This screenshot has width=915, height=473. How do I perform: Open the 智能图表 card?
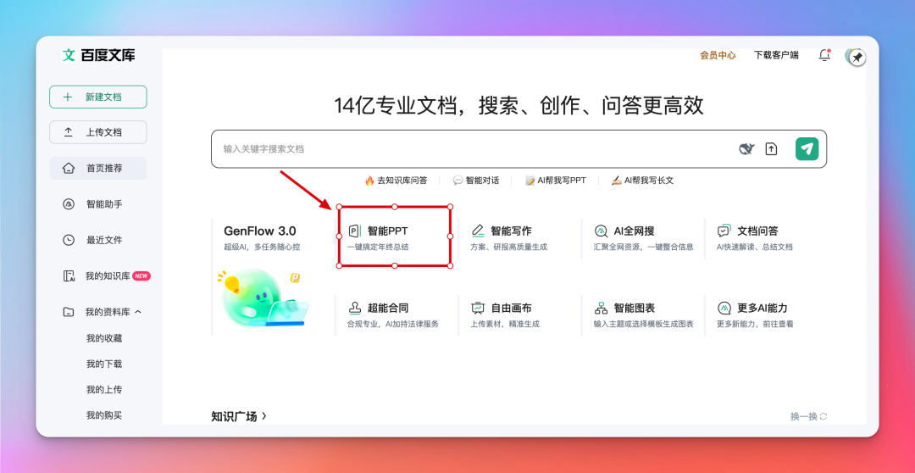(643, 315)
